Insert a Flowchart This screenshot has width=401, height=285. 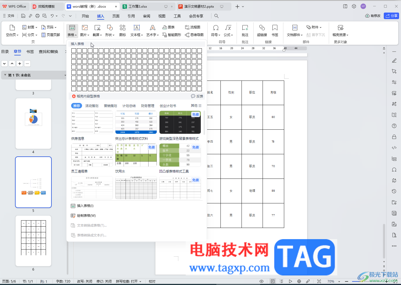tap(193, 27)
